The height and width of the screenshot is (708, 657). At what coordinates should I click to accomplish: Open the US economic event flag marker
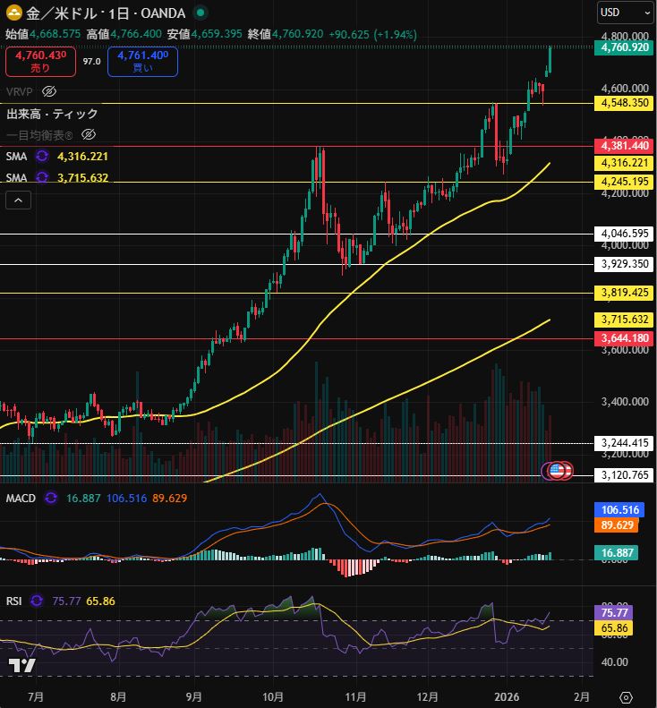point(557,470)
